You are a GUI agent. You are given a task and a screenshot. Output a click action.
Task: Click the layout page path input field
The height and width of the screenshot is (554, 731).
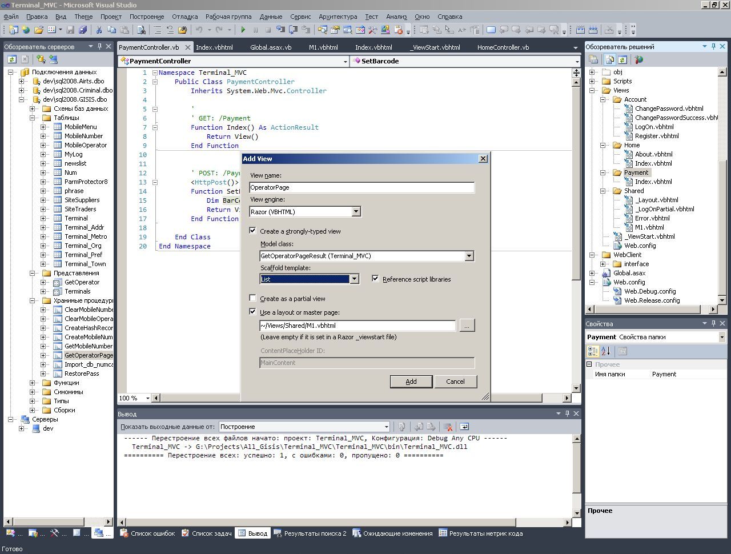point(358,326)
